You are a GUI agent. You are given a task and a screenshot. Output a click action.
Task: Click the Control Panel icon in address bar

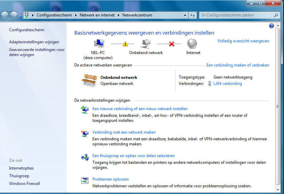(27, 15)
